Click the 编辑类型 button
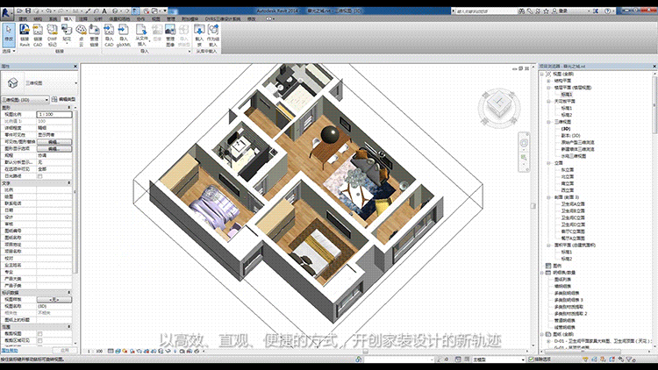658x370 pixels. pyautogui.click(x=68, y=100)
